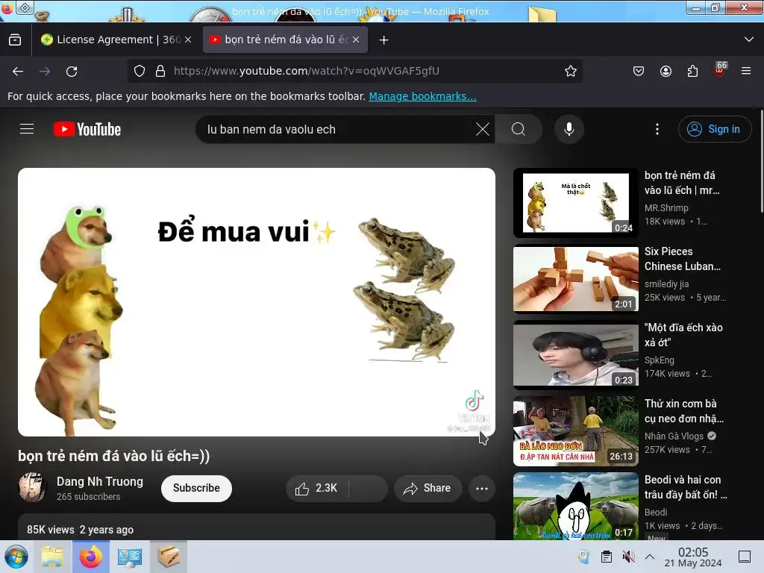Clear the YouTube search box text

(x=483, y=129)
